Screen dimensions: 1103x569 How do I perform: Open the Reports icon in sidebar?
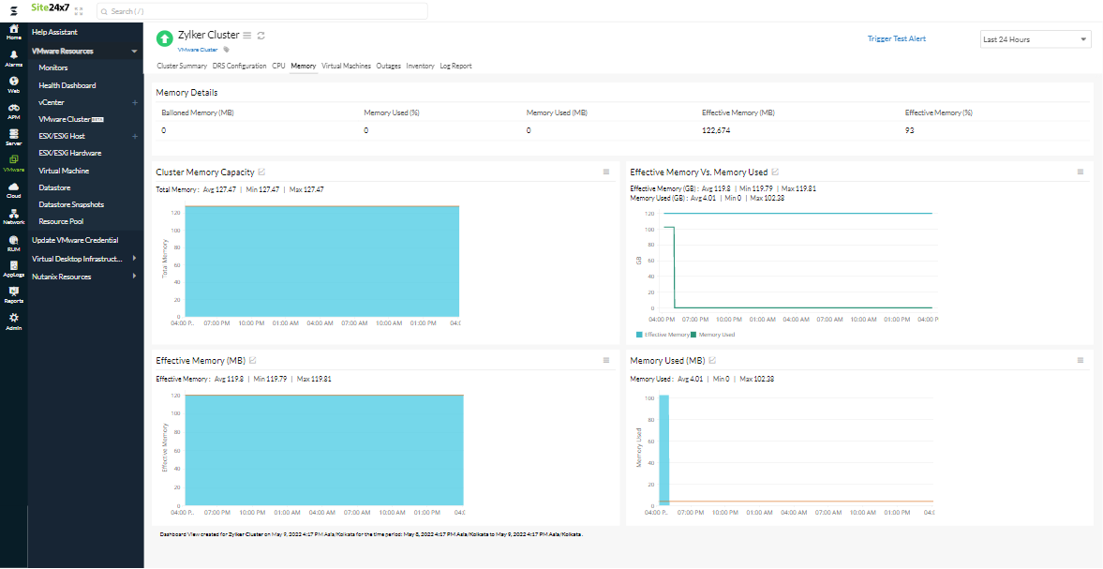pos(13,295)
